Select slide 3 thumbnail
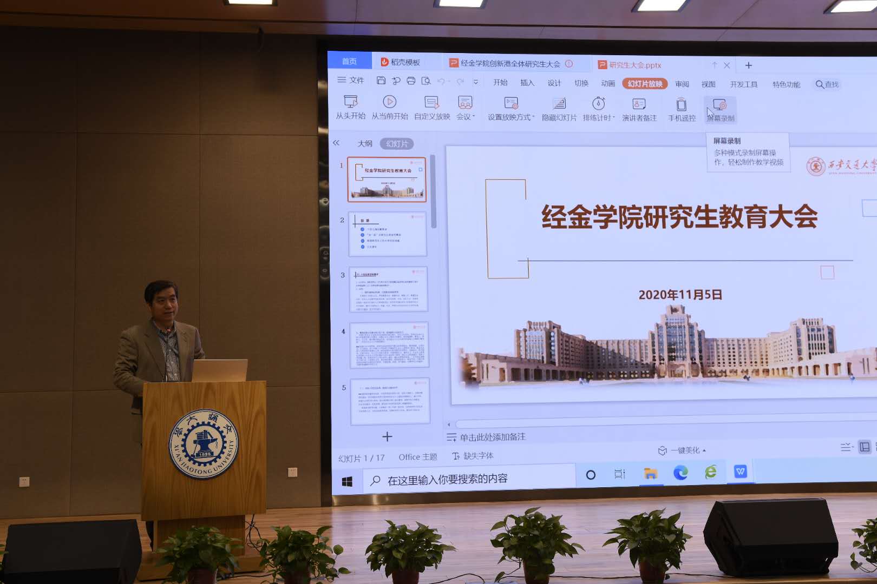This screenshot has height=584, width=877. (388, 289)
